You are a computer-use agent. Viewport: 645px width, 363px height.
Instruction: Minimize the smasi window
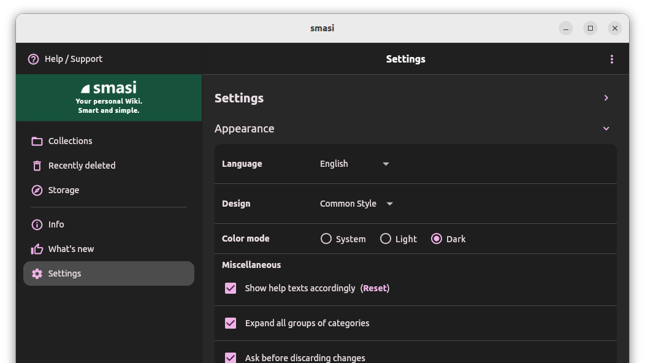(x=566, y=28)
